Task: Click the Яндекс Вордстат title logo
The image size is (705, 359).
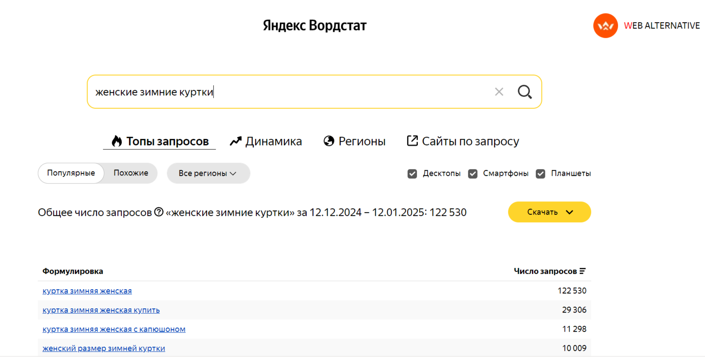Action: coord(314,26)
